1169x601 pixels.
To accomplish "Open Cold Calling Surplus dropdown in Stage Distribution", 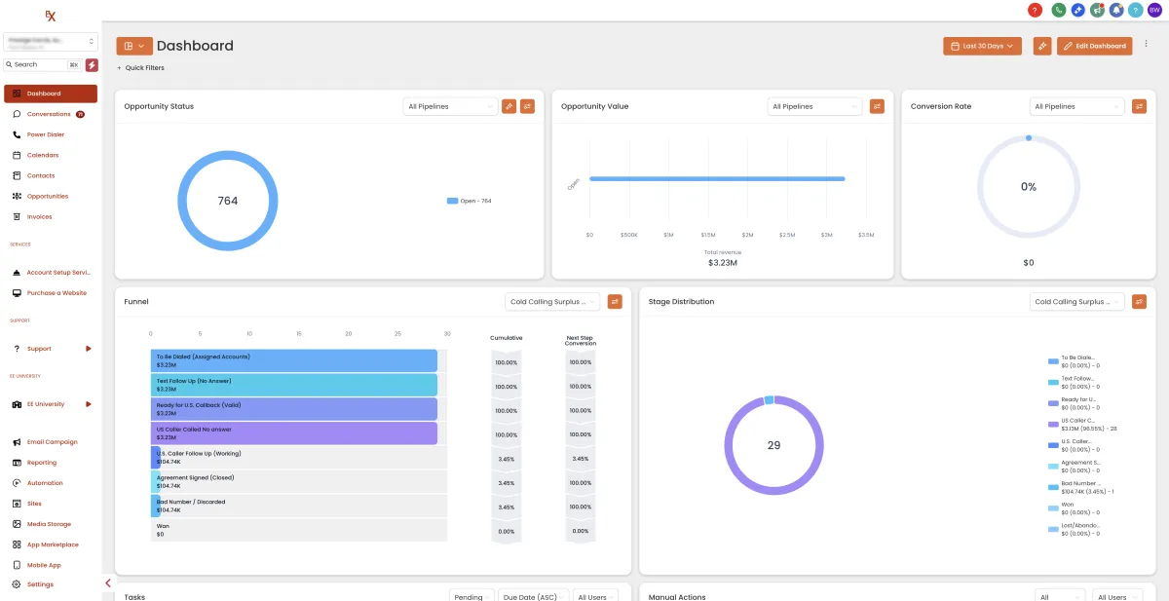I will coord(1076,302).
